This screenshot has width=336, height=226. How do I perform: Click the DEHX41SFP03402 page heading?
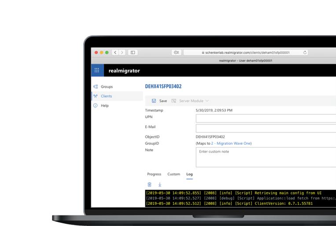click(163, 87)
